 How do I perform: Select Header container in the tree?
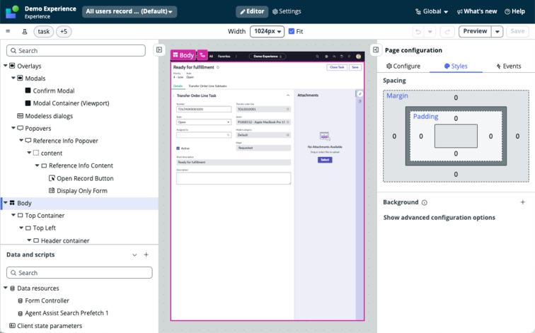tap(65, 240)
